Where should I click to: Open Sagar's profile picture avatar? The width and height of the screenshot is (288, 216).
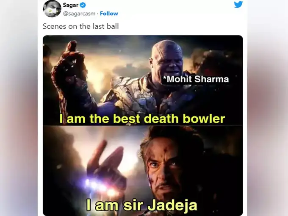[x=52, y=8]
